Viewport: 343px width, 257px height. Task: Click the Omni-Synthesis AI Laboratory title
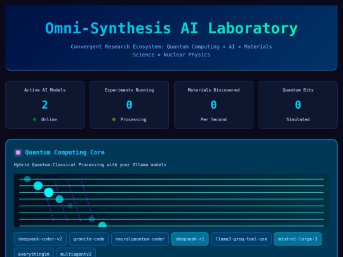point(171,29)
